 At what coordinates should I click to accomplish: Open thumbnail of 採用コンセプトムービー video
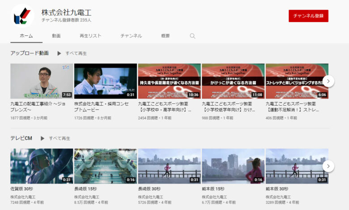(x=106, y=81)
